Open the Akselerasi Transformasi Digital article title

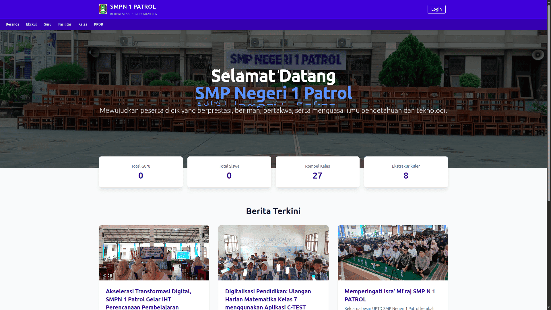tap(148, 299)
